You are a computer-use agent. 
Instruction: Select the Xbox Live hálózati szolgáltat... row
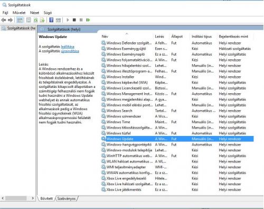click(177, 184)
